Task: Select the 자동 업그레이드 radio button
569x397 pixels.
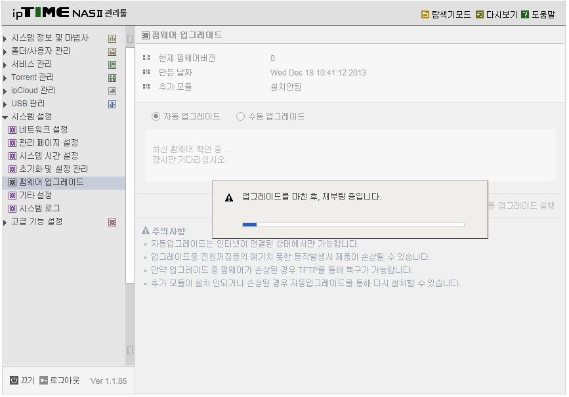Action: [x=156, y=117]
